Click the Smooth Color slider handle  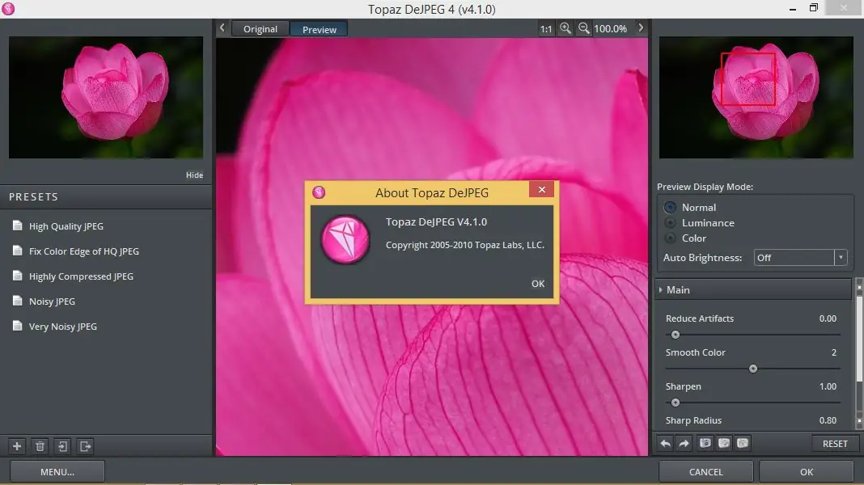[752, 369]
